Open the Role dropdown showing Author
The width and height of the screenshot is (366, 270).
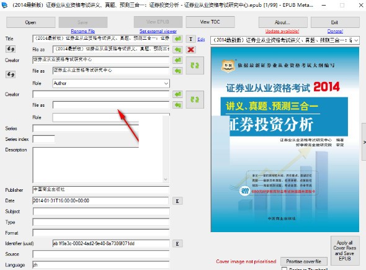click(x=111, y=83)
